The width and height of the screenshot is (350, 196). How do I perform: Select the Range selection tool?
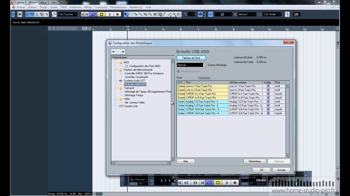click(131, 14)
